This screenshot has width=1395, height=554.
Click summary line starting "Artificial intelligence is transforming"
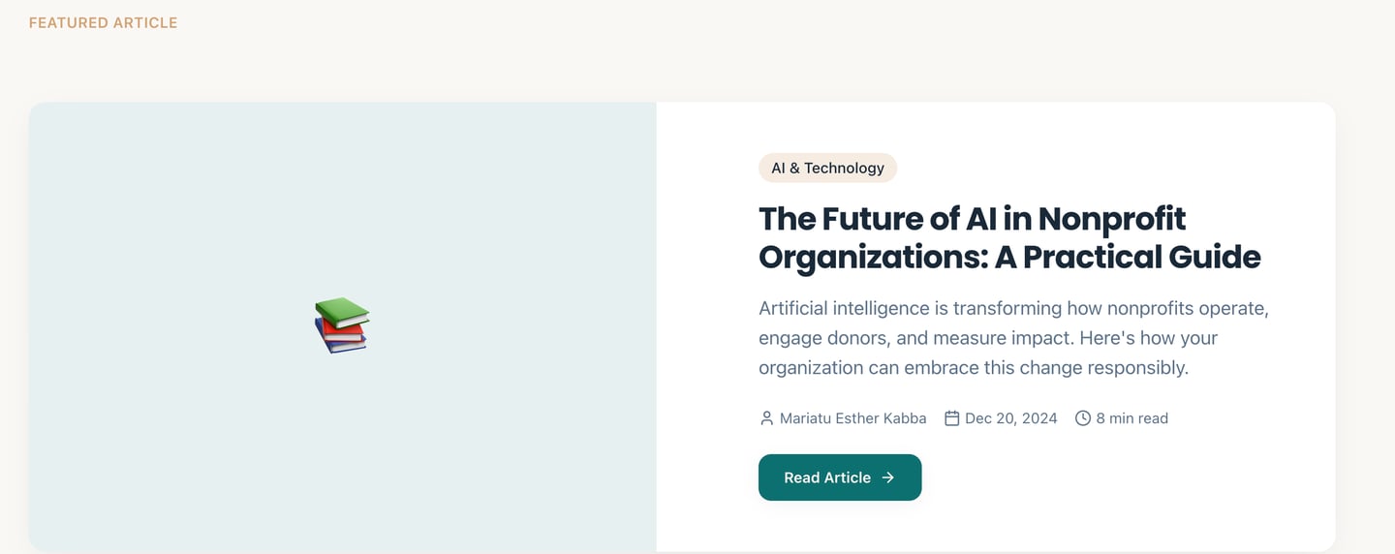coord(1013,308)
